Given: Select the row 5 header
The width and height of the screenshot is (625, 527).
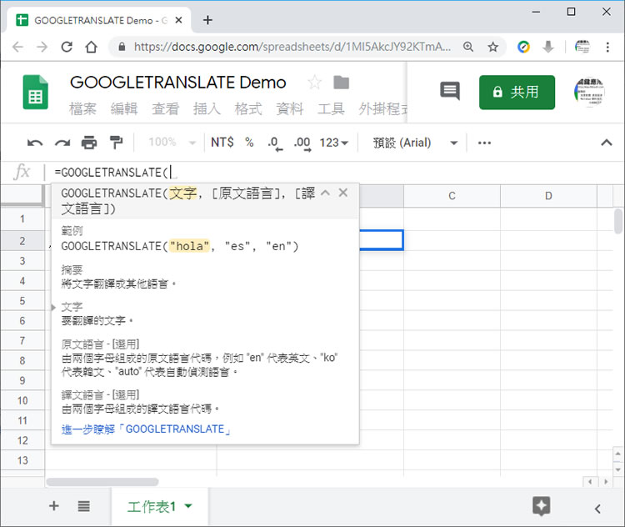Looking at the screenshot, I should pos(22,301).
